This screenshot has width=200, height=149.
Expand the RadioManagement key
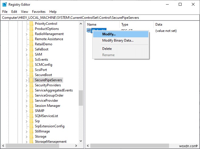(26, 34)
